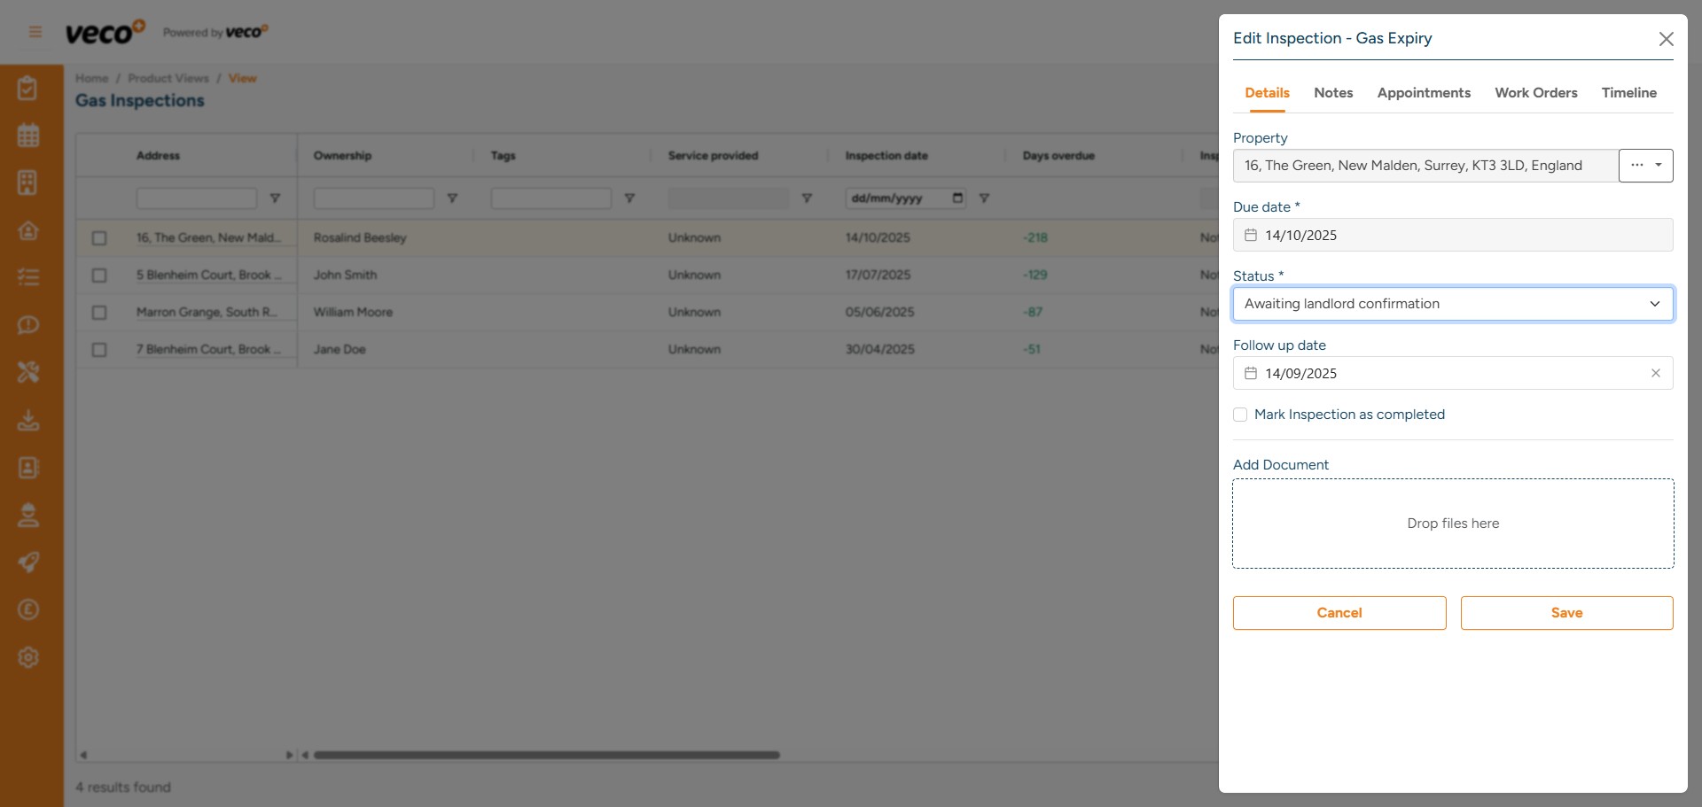
Task: Open the hamburger menu icon
Action: coord(35,33)
